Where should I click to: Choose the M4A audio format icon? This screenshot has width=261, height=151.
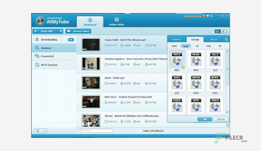coord(196,60)
